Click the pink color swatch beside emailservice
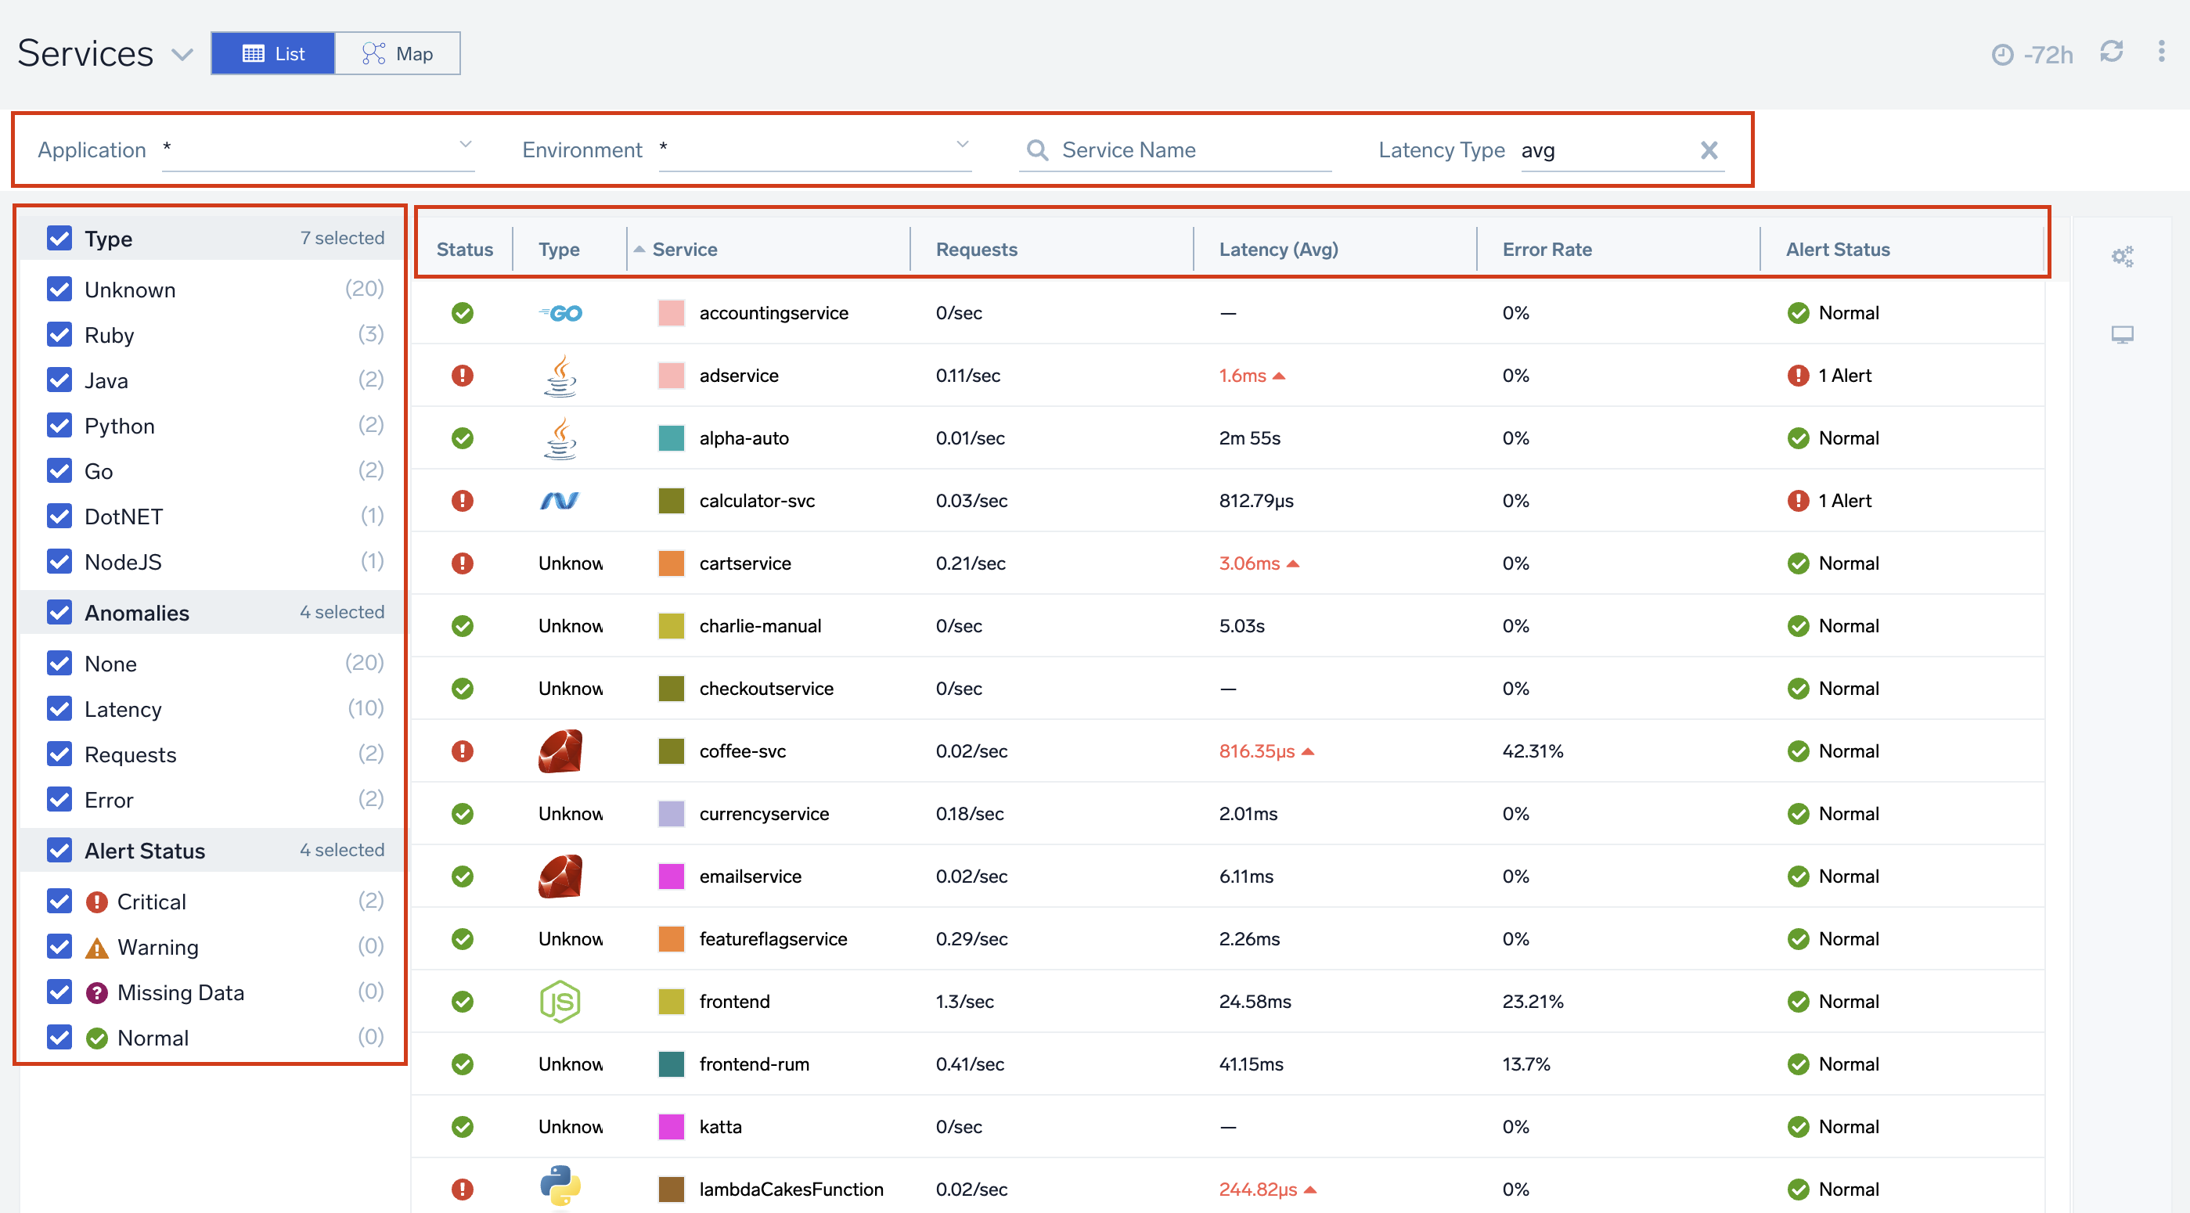Screen dimensions: 2190x1213 [671, 876]
